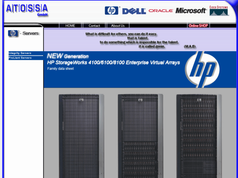Click the (M.A.S) quote attribution
The width and height of the screenshot is (238, 178).
pos(190,46)
